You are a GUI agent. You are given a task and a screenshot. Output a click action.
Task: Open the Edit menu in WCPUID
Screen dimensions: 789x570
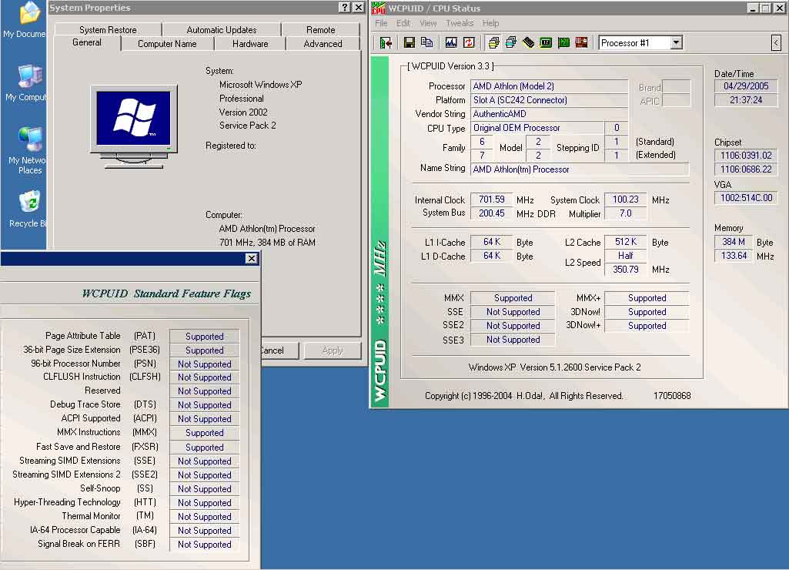click(403, 23)
